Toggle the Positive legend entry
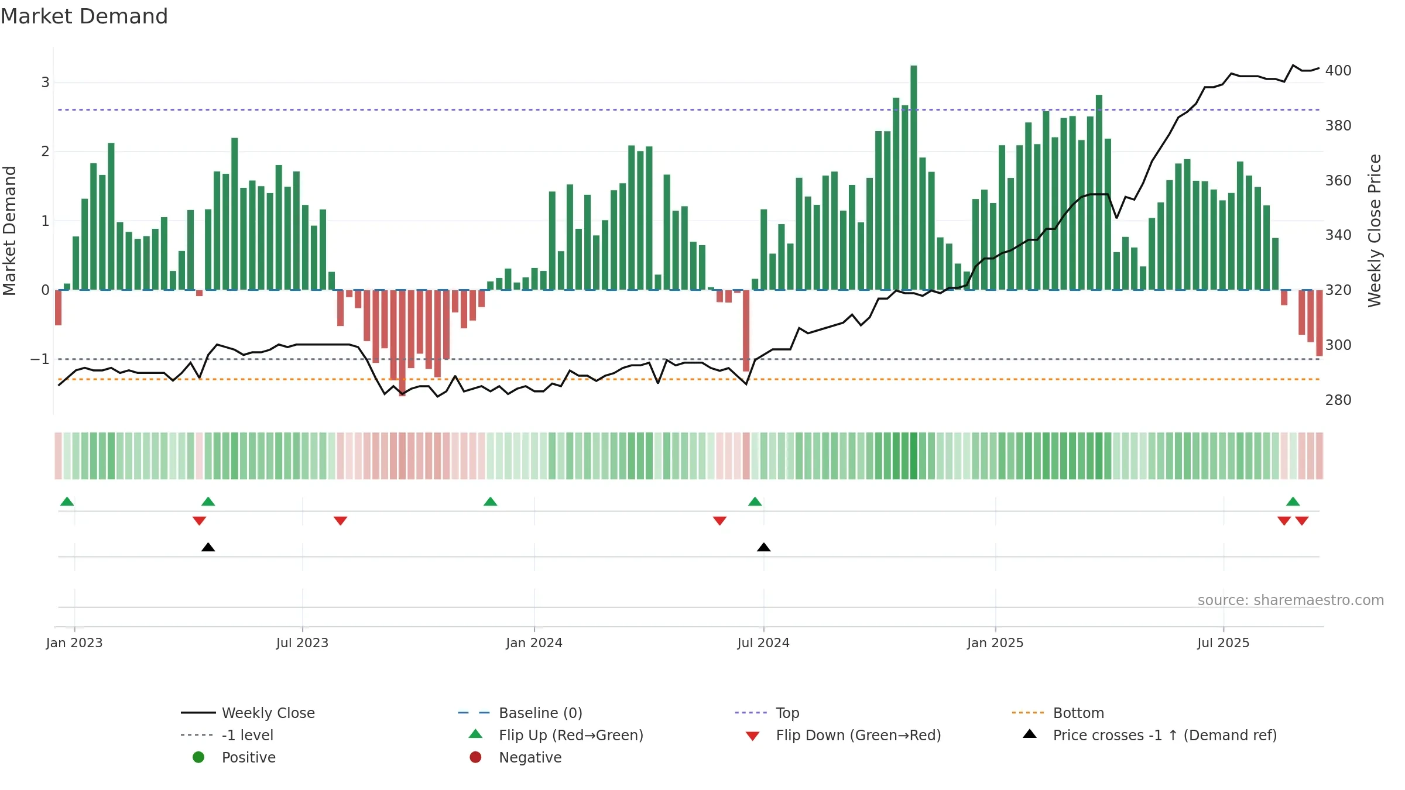Viewport: 1405px width, 790px height. pos(234,757)
